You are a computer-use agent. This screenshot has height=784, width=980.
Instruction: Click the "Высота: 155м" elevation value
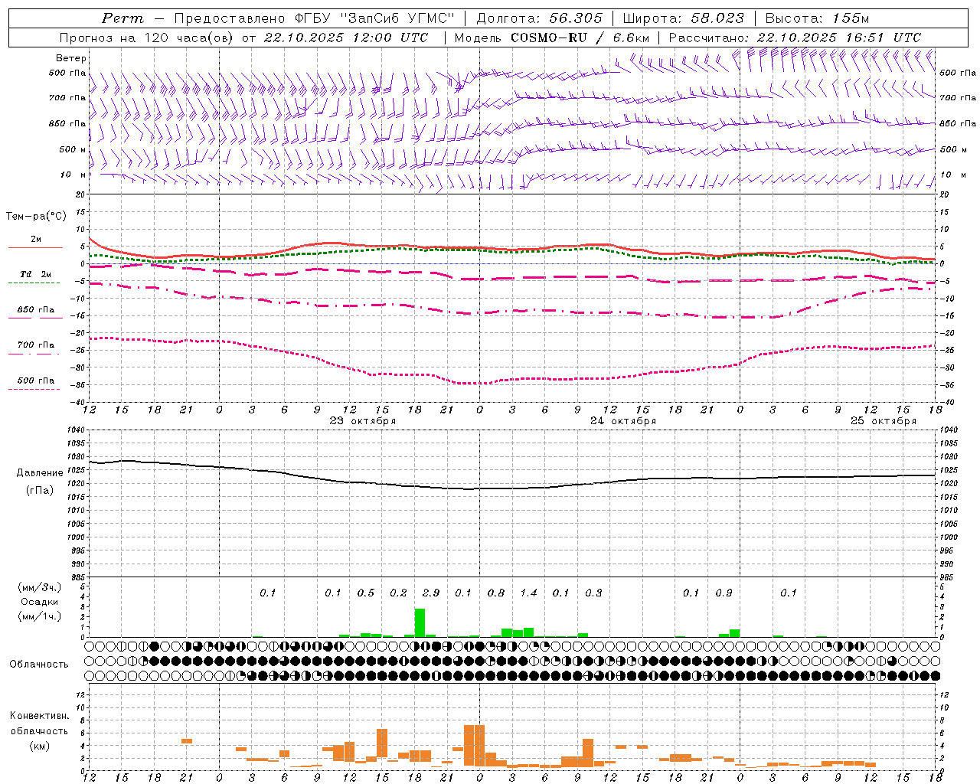[x=817, y=18]
